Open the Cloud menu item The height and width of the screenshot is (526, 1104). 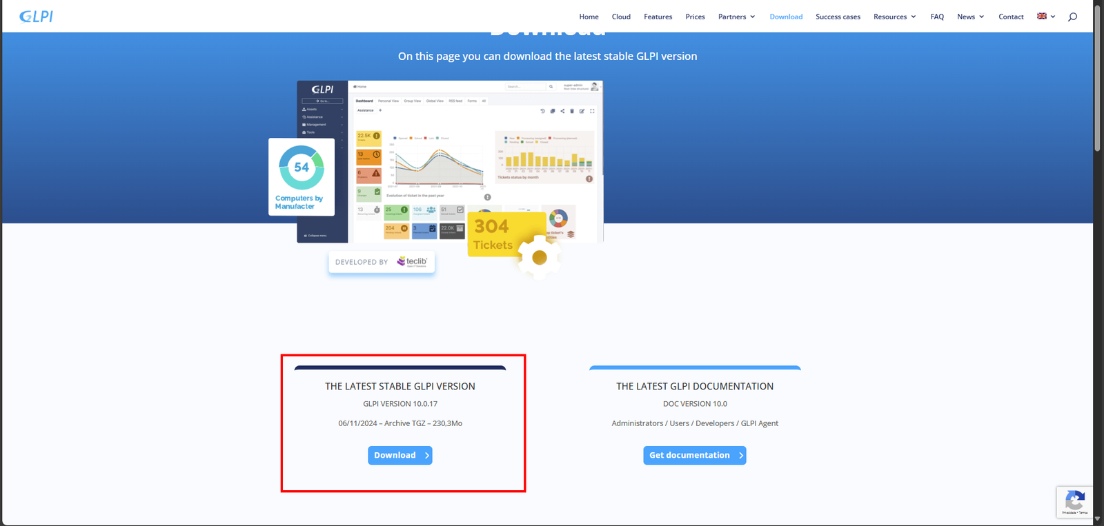click(x=621, y=17)
